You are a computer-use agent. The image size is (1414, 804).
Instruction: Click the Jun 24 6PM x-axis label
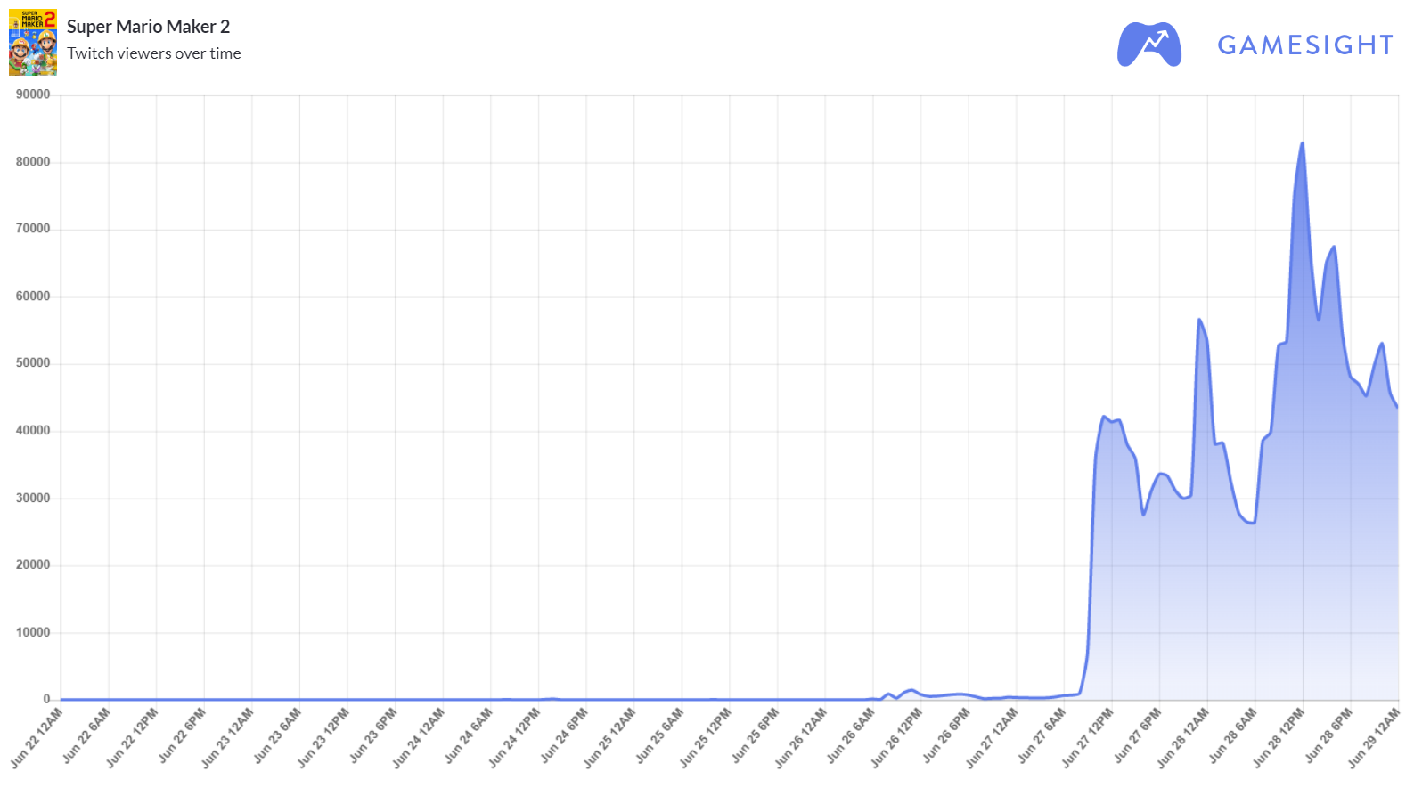(x=565, y=736)
